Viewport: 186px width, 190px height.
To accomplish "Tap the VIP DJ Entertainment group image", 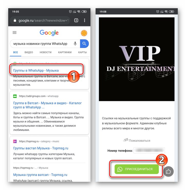I will [137, 59].
